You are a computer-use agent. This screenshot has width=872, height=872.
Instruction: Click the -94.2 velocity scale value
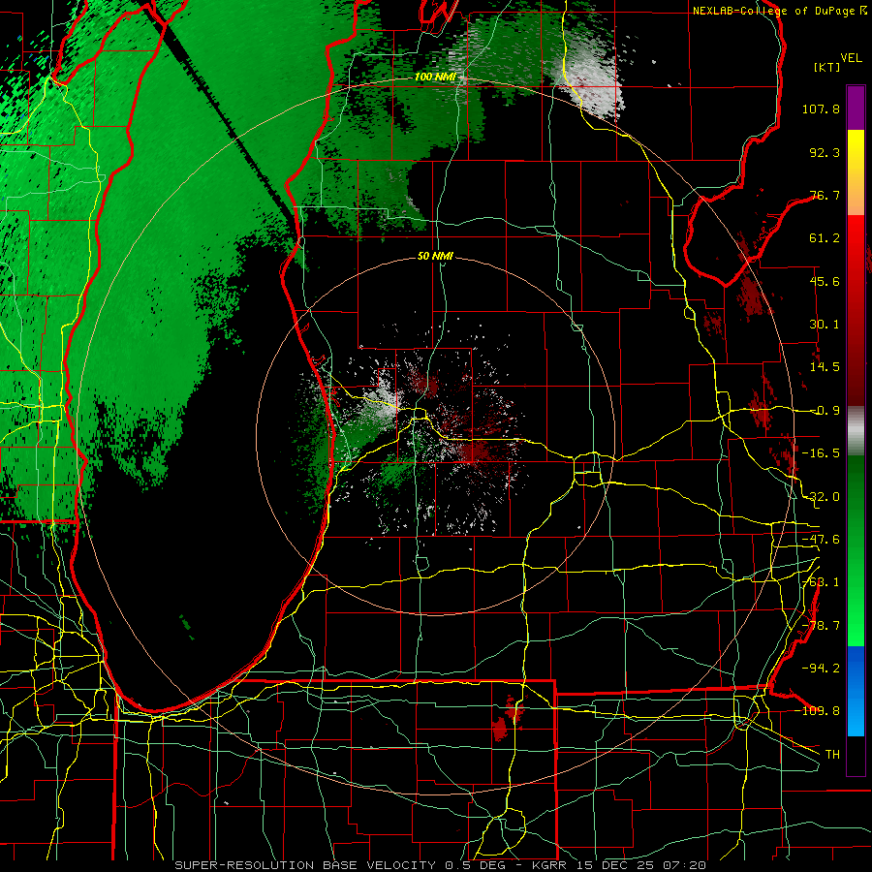(x=821, y=669)
